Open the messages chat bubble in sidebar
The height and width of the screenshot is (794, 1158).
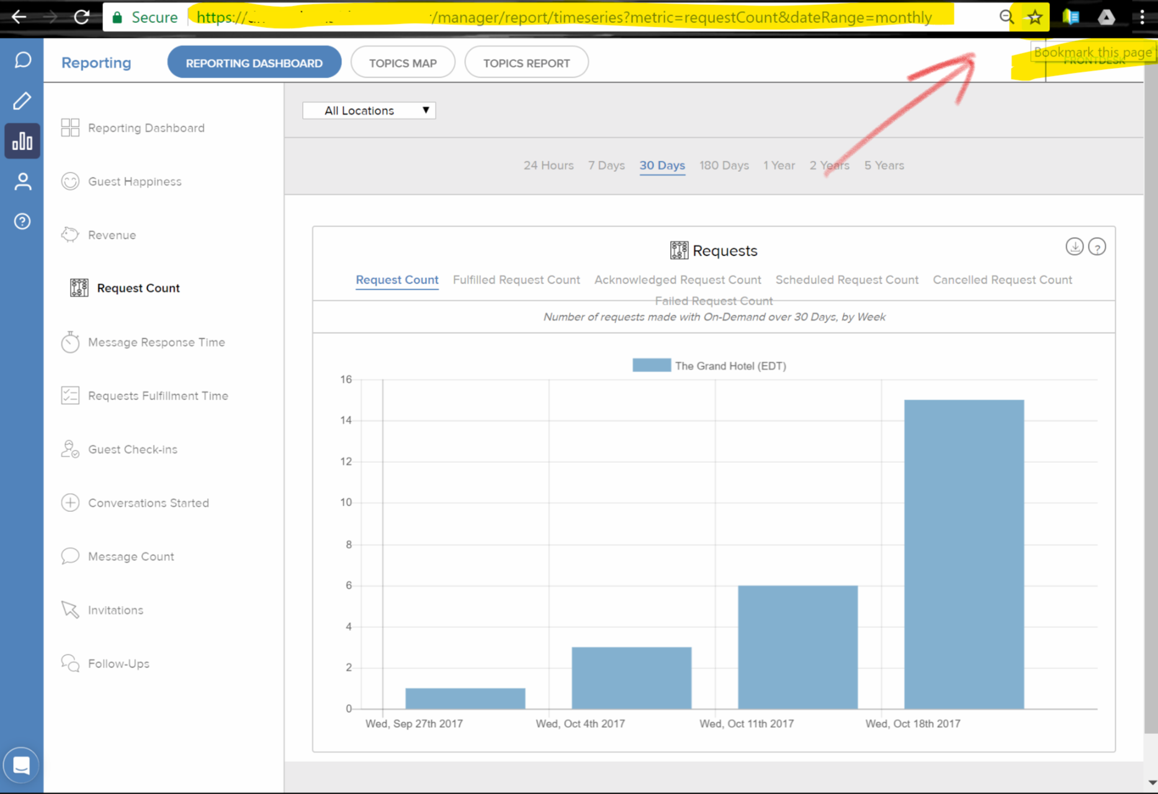pyautogui.click(x=22, y=60)
